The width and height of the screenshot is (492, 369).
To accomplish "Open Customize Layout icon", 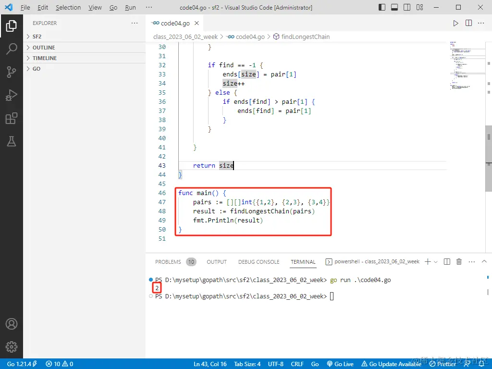I will [419, 7].
